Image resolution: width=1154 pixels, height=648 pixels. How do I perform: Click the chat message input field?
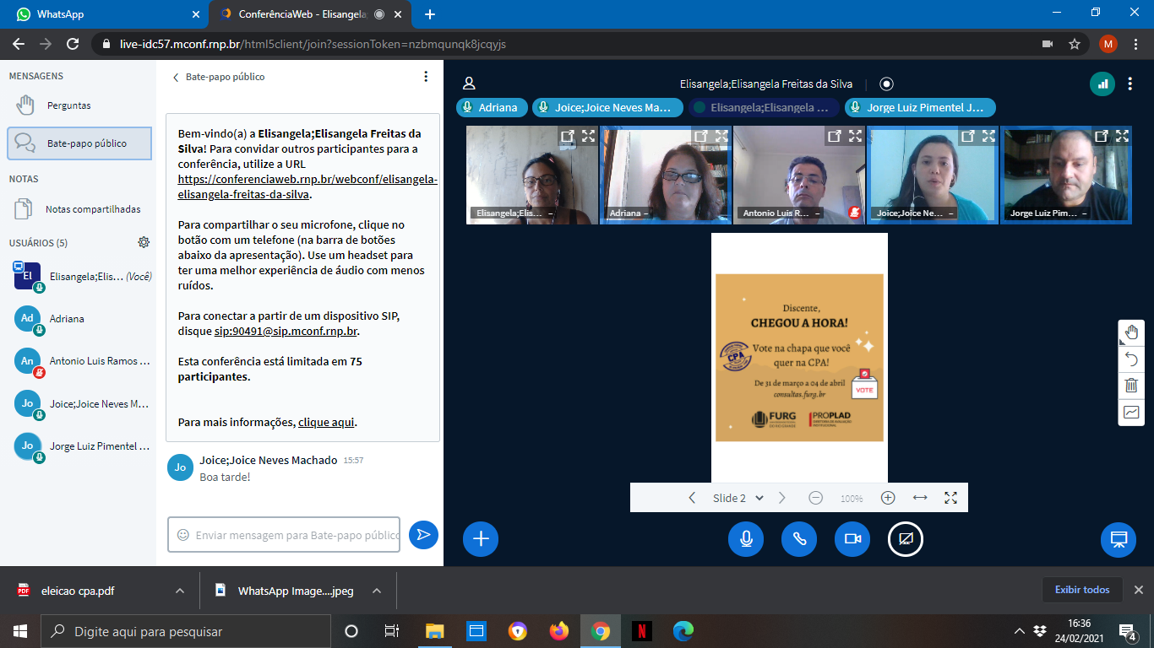click(284, 535)
